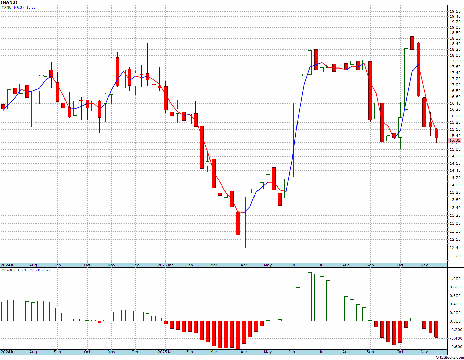Select Apr on the price chart time axis
The width and height of the screenshot is (464, 360).
(x=244, y=265)
